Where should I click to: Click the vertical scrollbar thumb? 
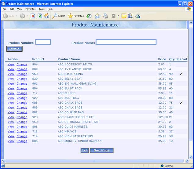pyautogui.click(x=191, y=84)
